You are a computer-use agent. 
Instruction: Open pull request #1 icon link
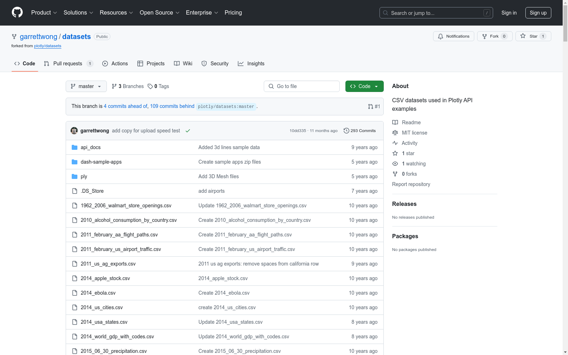[x=374, y=106]
